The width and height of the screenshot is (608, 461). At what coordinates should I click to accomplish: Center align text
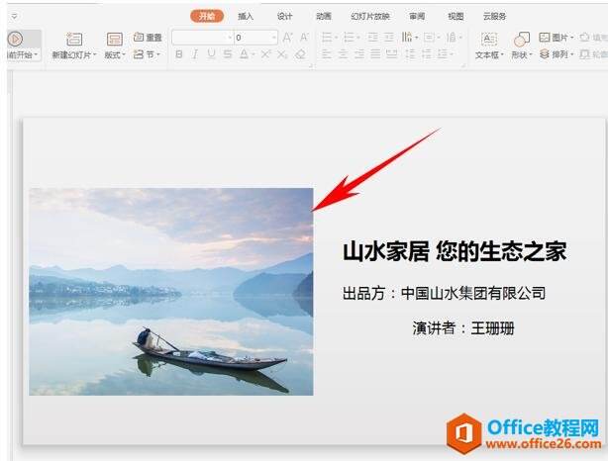(344, 54)
